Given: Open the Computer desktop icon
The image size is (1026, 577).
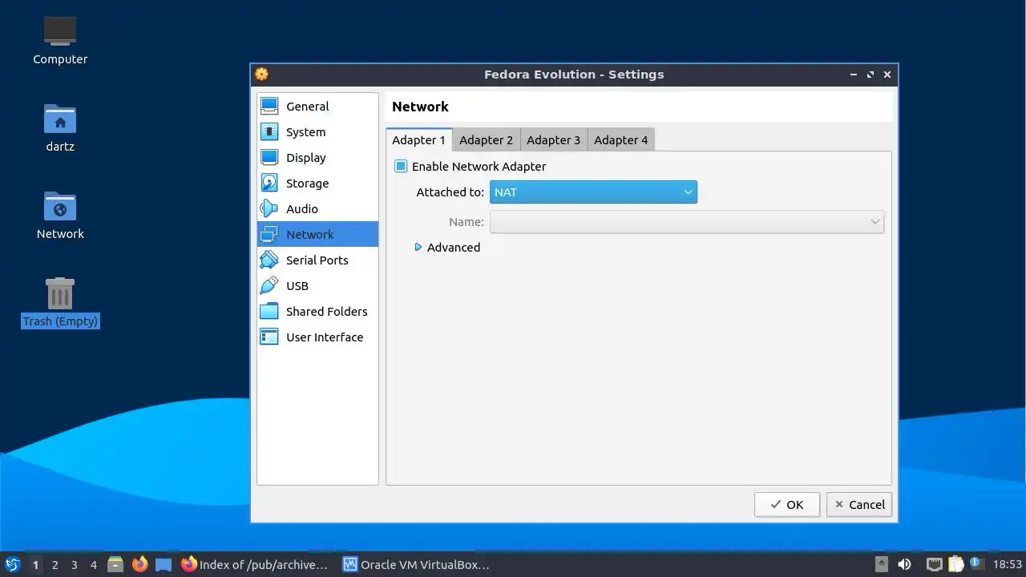Looking at the screenshot, I should point(60,41).
